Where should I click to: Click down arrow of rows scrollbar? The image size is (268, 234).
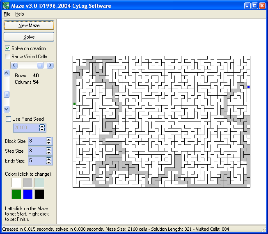[x=7, y=109]
